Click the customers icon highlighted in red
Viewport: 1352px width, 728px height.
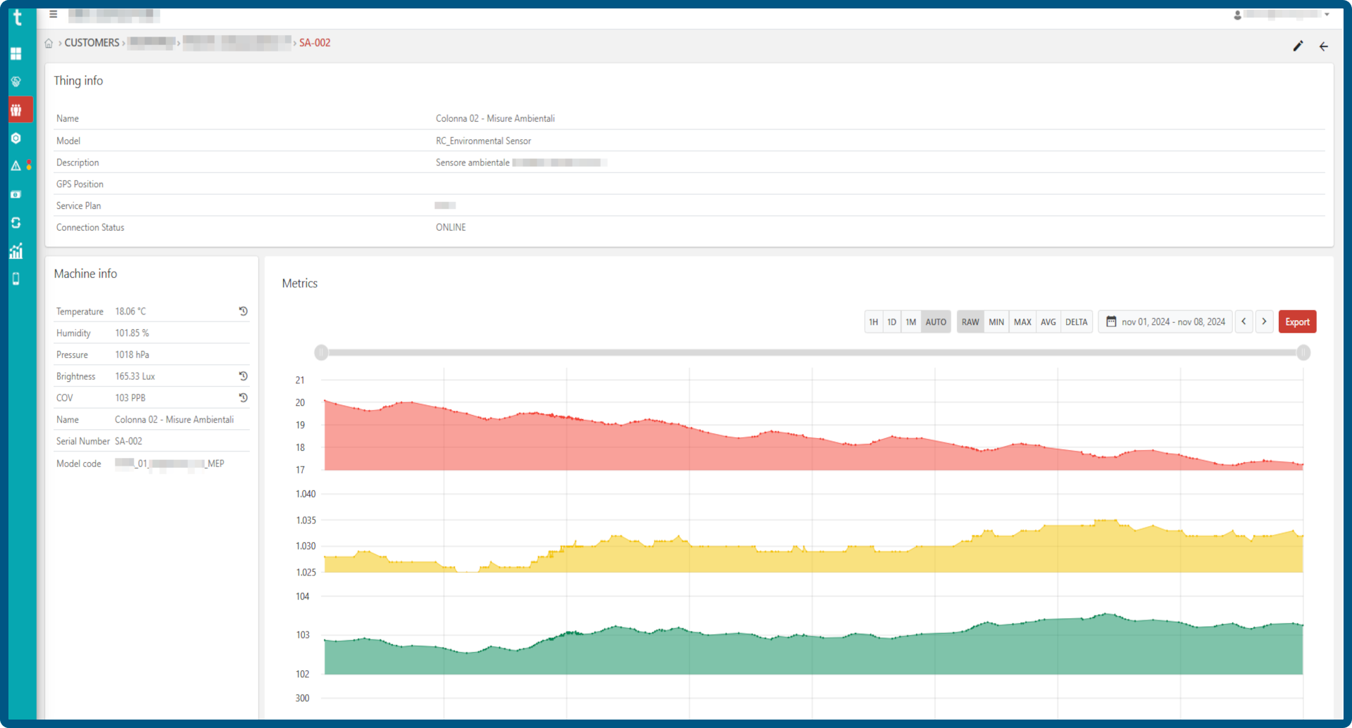(16, 110)
